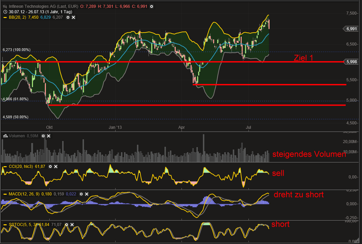The image size is (362, 244).
Task: Click the 4,589 (50.00%) Fibonacci label
Action: (16, 117)
